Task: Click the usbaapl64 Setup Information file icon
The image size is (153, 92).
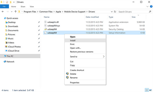Action: click(x=45, y=33)
